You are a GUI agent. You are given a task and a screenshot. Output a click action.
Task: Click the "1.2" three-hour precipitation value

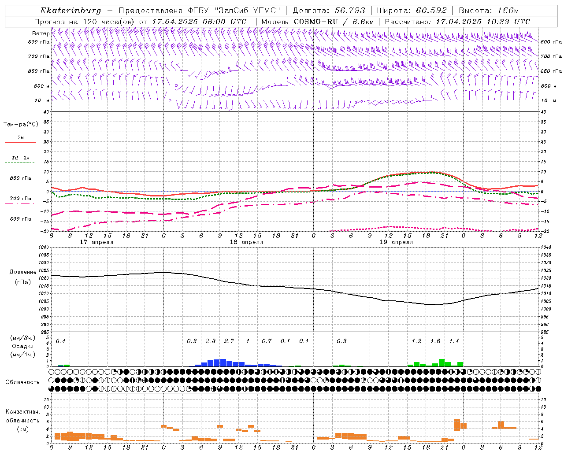[x=416, y=341]
